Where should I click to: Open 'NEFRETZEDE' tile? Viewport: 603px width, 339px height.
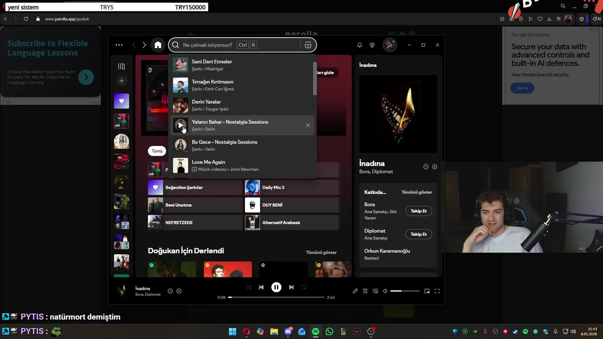[x=195, y=222]
